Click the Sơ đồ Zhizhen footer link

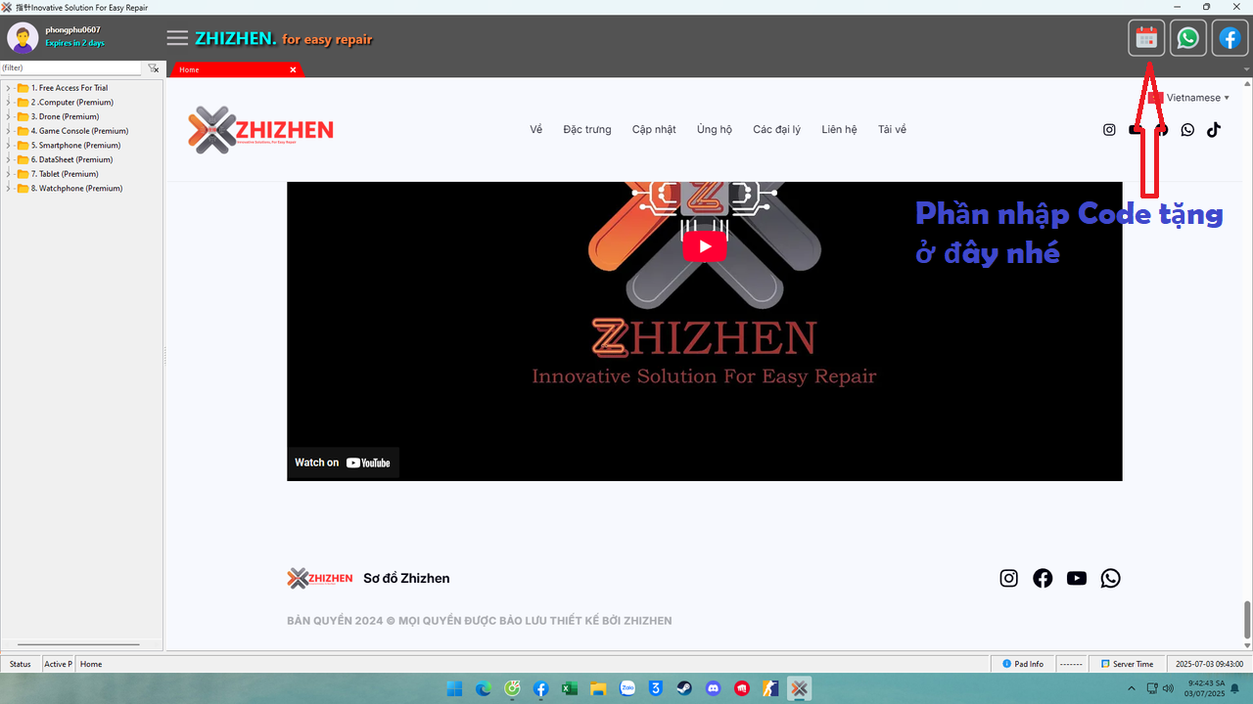pyautogui.click(x=406, y=578)
